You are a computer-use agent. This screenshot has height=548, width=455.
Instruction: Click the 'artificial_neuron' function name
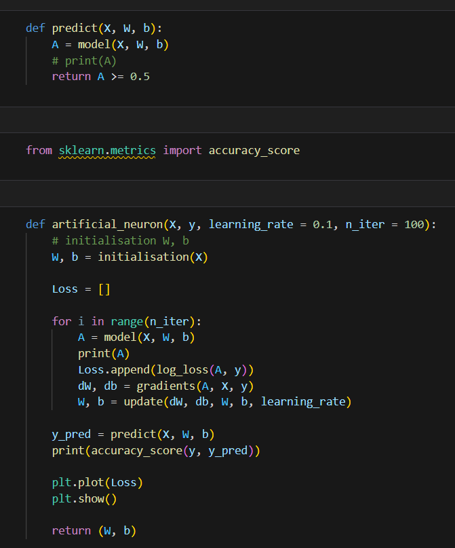point(107,224)
